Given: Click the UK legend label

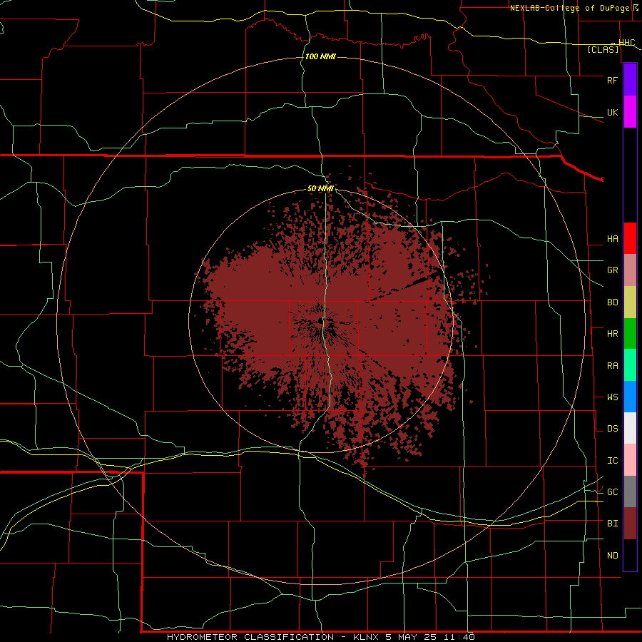Looking at the screenshot, I should coord(612,112).
